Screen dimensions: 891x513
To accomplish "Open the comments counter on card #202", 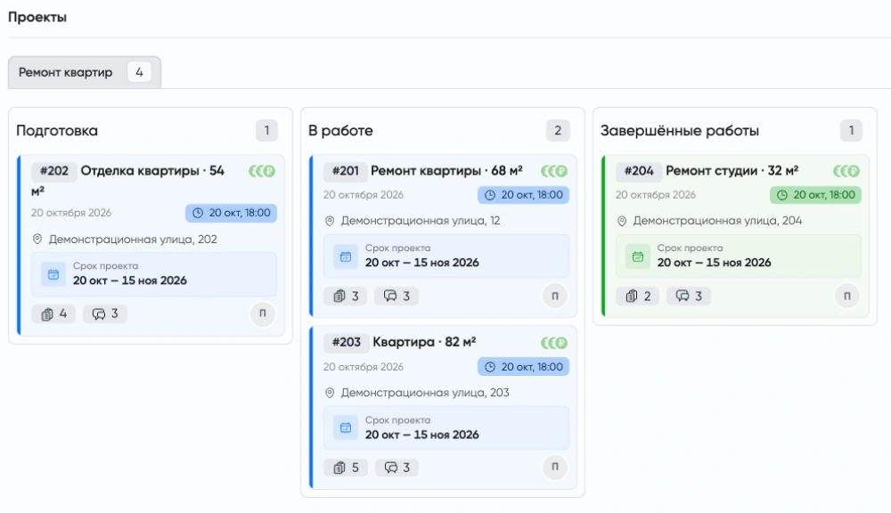I will click(x=105, y=313).
